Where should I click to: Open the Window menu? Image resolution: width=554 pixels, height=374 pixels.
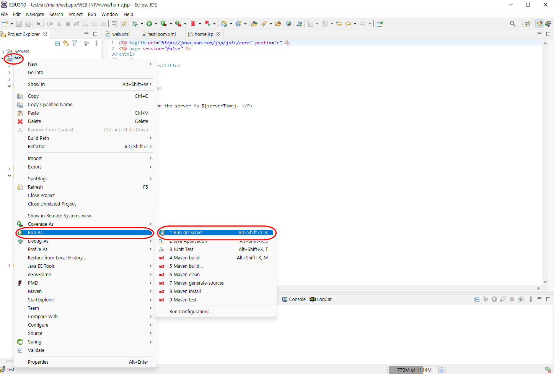(110, 14)
